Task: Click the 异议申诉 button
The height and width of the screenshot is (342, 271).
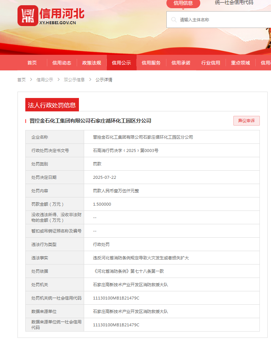Action: 246,121
